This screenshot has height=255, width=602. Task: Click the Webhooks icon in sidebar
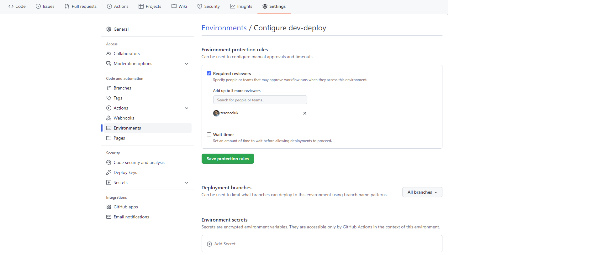(109, 118)
